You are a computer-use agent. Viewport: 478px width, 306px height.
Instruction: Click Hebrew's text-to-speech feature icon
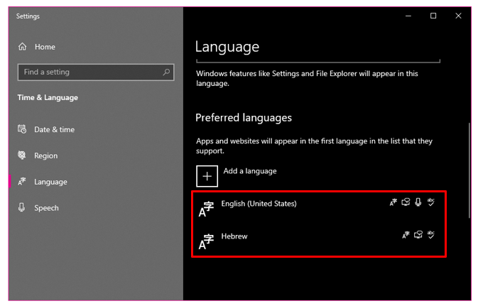(x=418, y=235)
